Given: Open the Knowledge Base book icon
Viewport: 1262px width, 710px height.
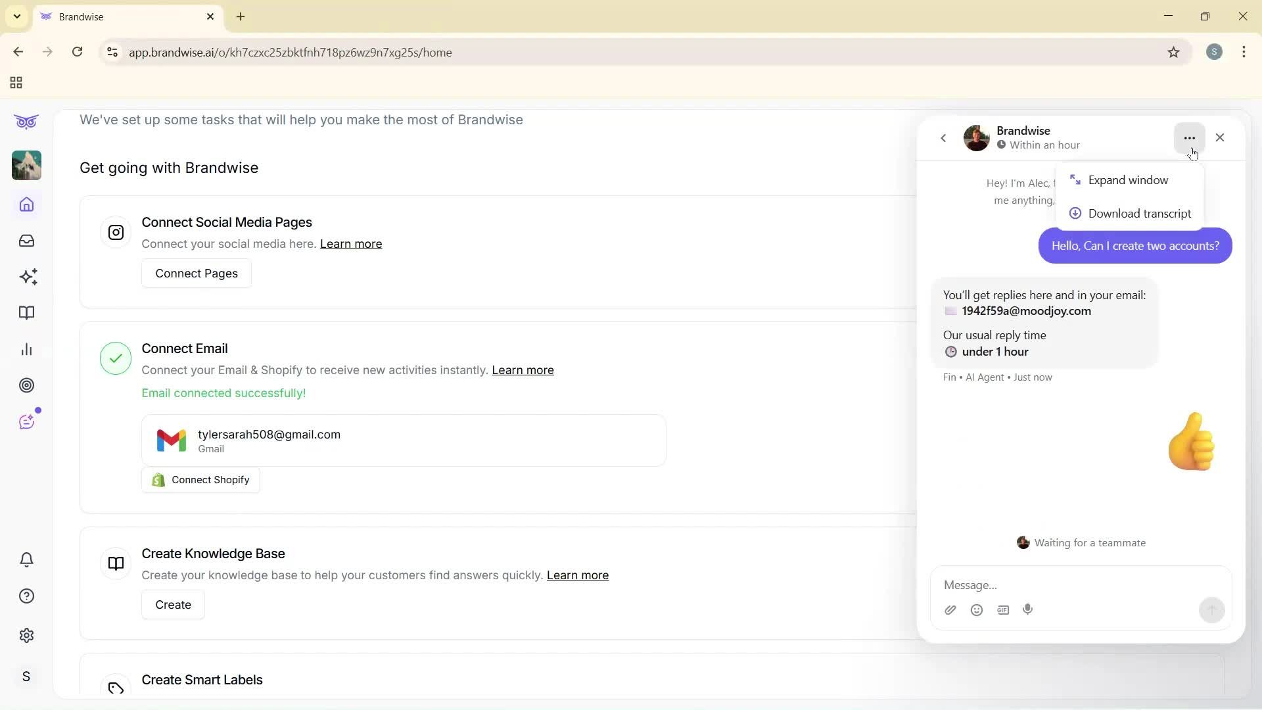Looking at the screenshot, I should [x=26, y=313].
